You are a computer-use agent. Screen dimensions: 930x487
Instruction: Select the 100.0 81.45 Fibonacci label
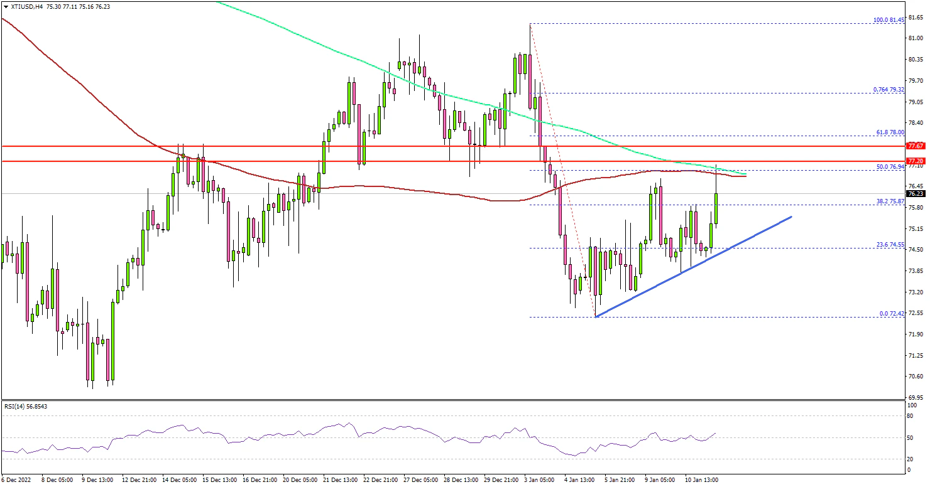coord(888,20)
